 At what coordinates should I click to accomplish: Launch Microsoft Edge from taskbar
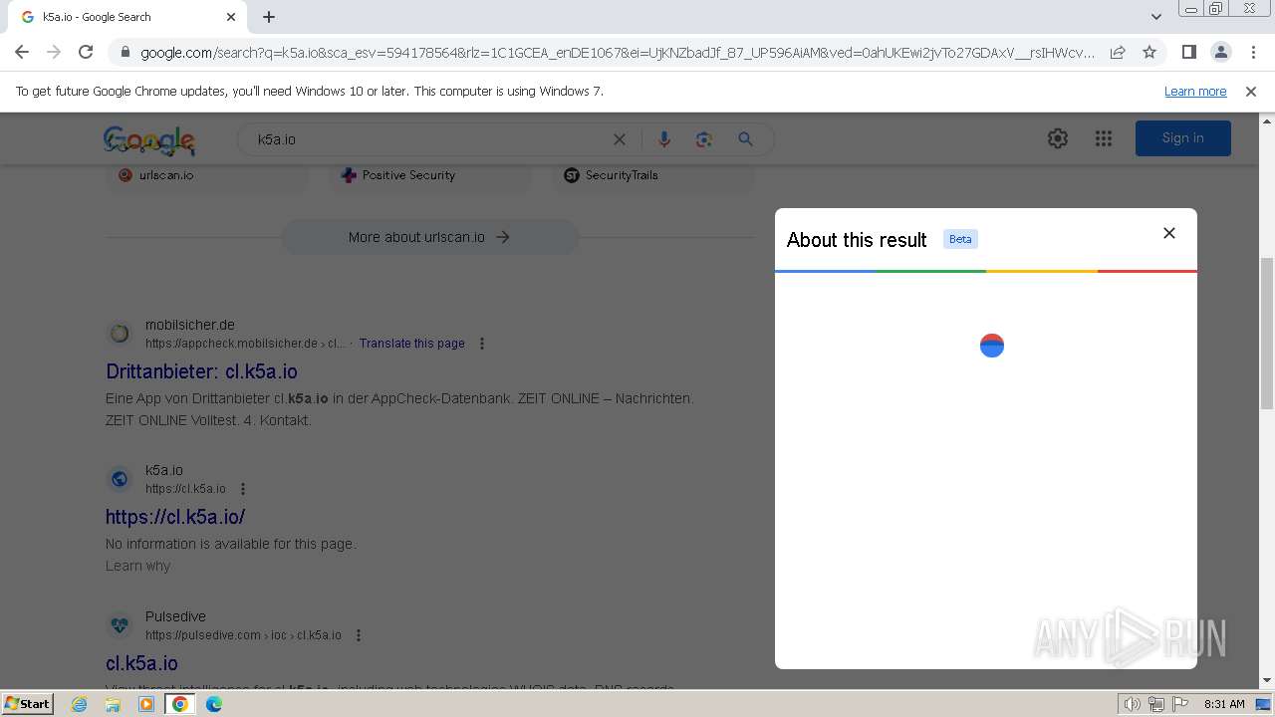(x=213, y=704)
